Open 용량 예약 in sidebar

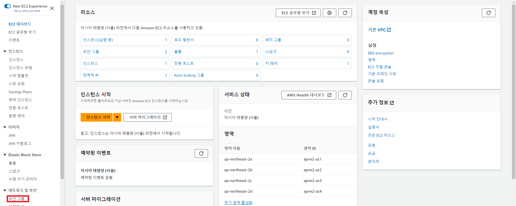[17, 116]
